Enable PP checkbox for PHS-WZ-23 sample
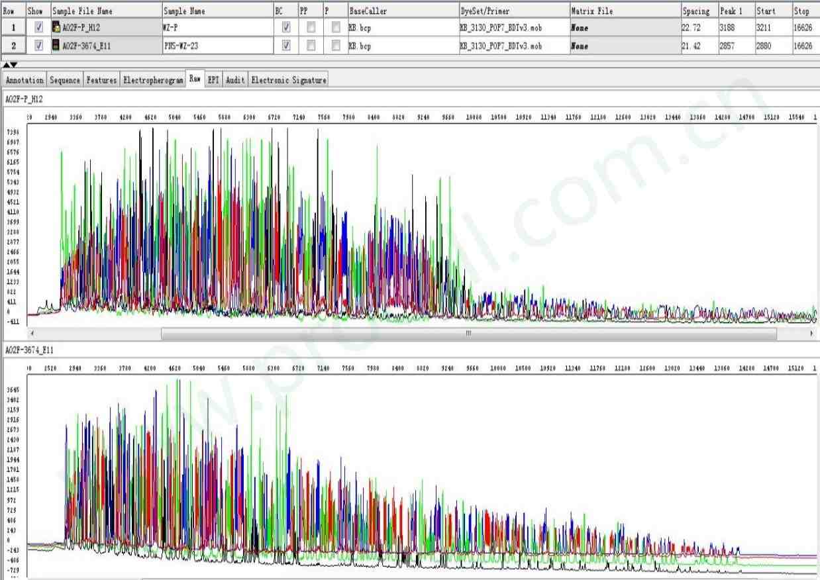 point(311,46)
